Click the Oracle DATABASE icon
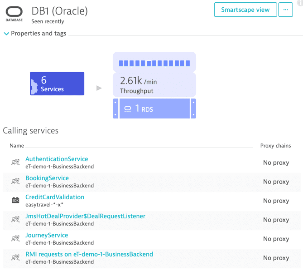Image resolution: width=303 pixels, height=271 pixels. pos(14,14)
